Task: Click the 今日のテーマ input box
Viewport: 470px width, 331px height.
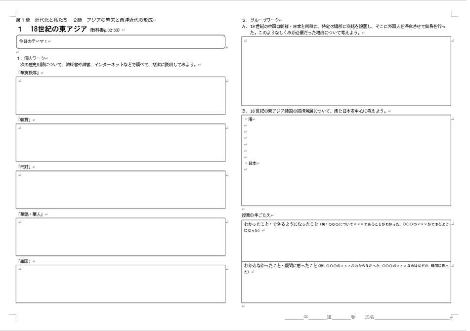Action: pos(121,42)
